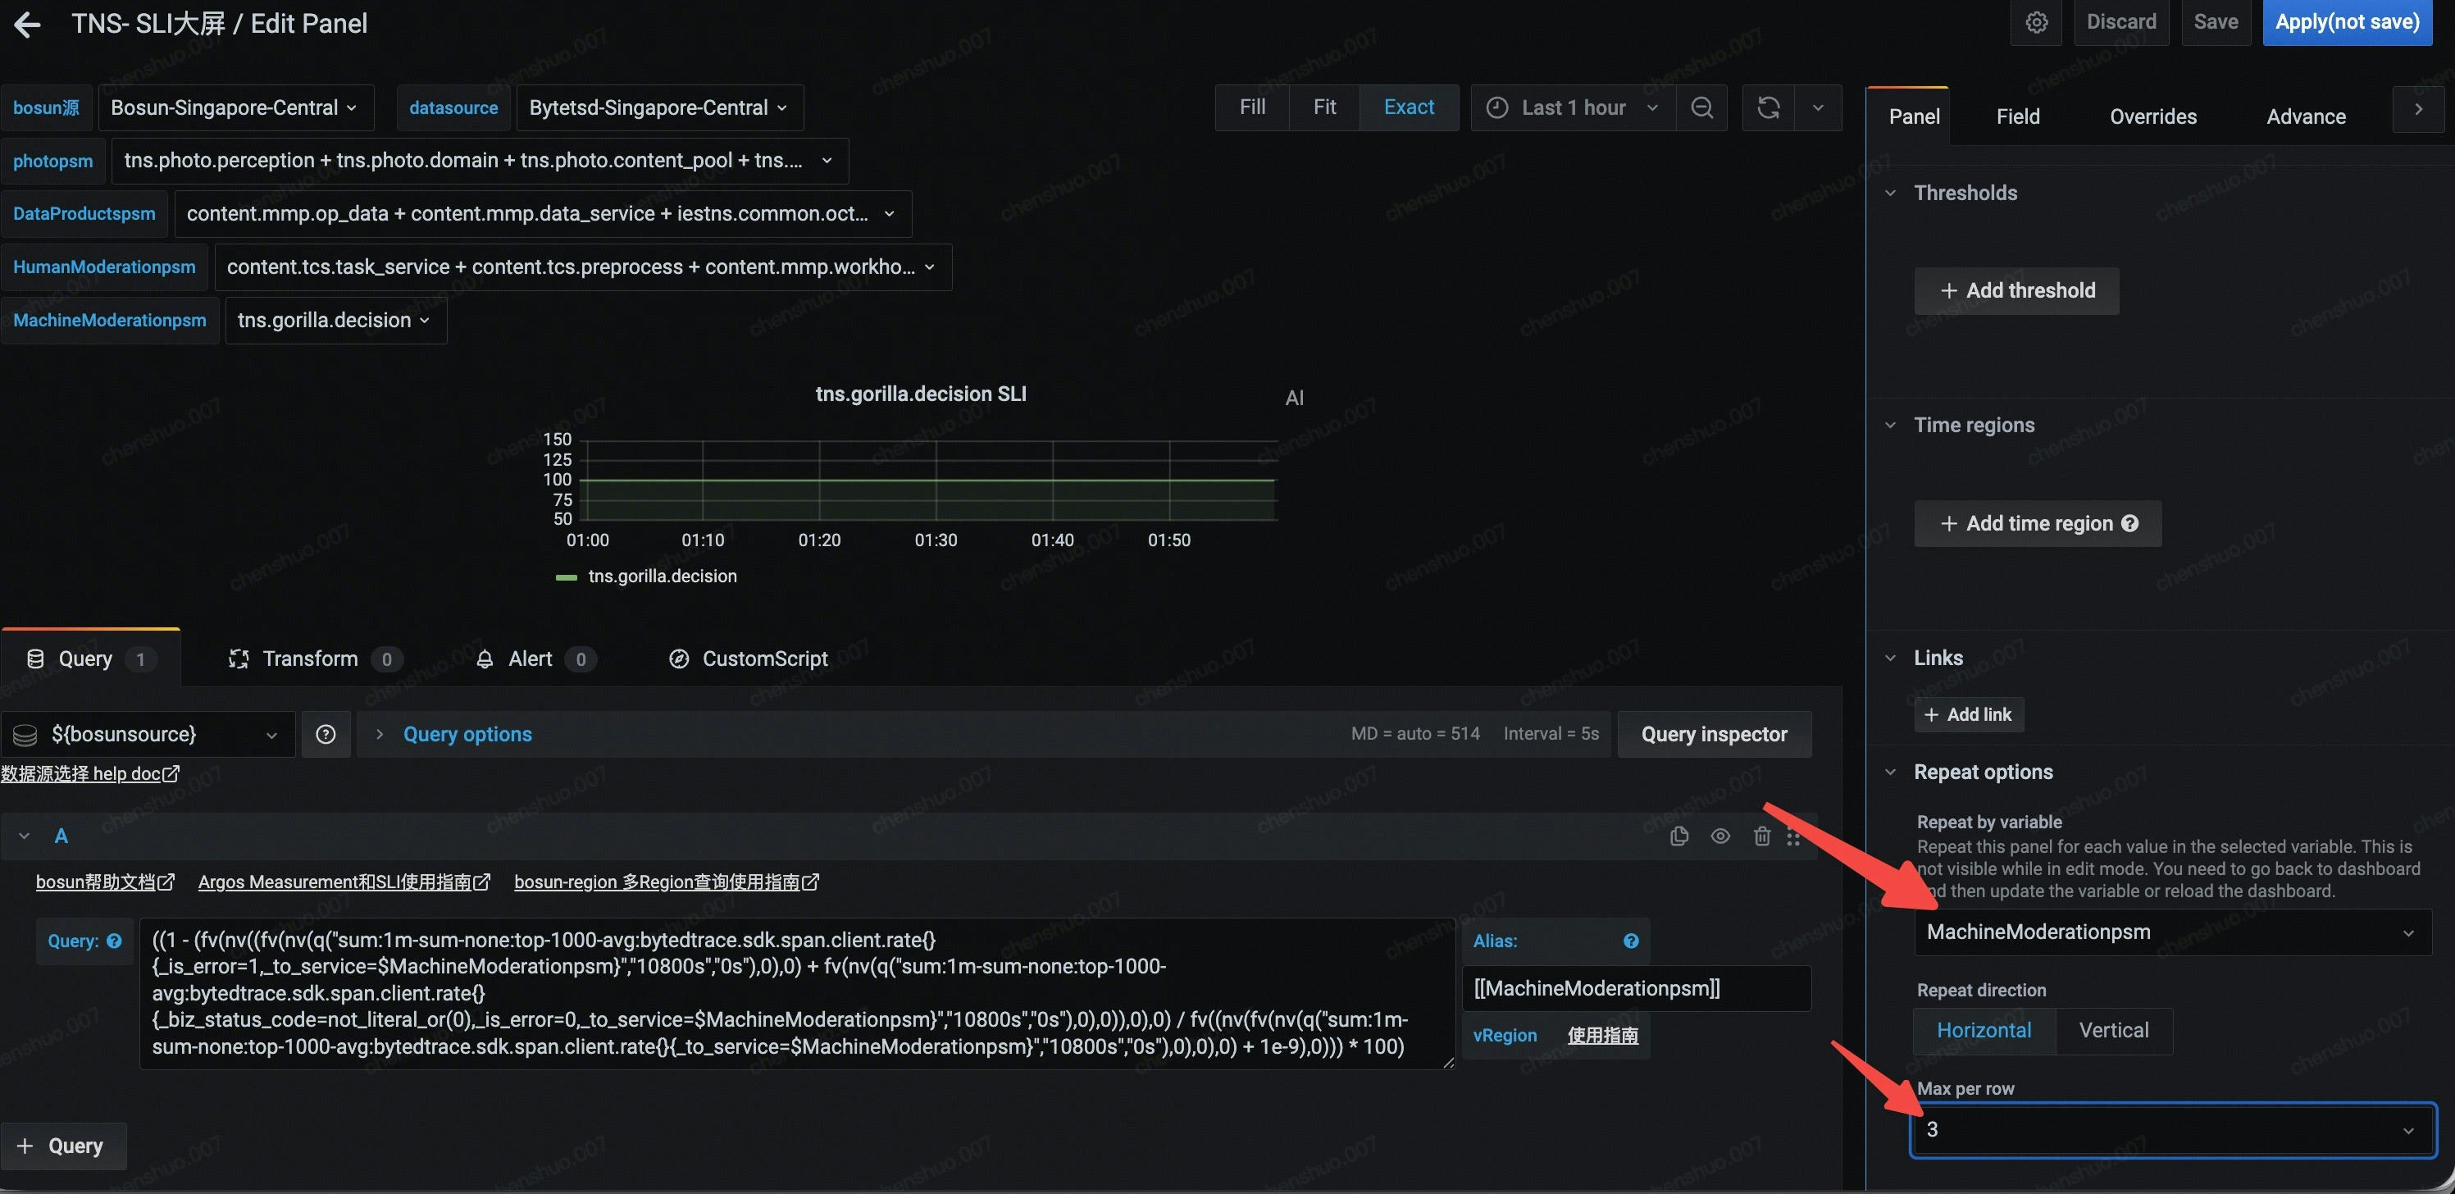The height and width of the screenshot is (1194, 2455).
Task: Click the tns.gorilla.decision legend color swatch
Action: point(566,576)
